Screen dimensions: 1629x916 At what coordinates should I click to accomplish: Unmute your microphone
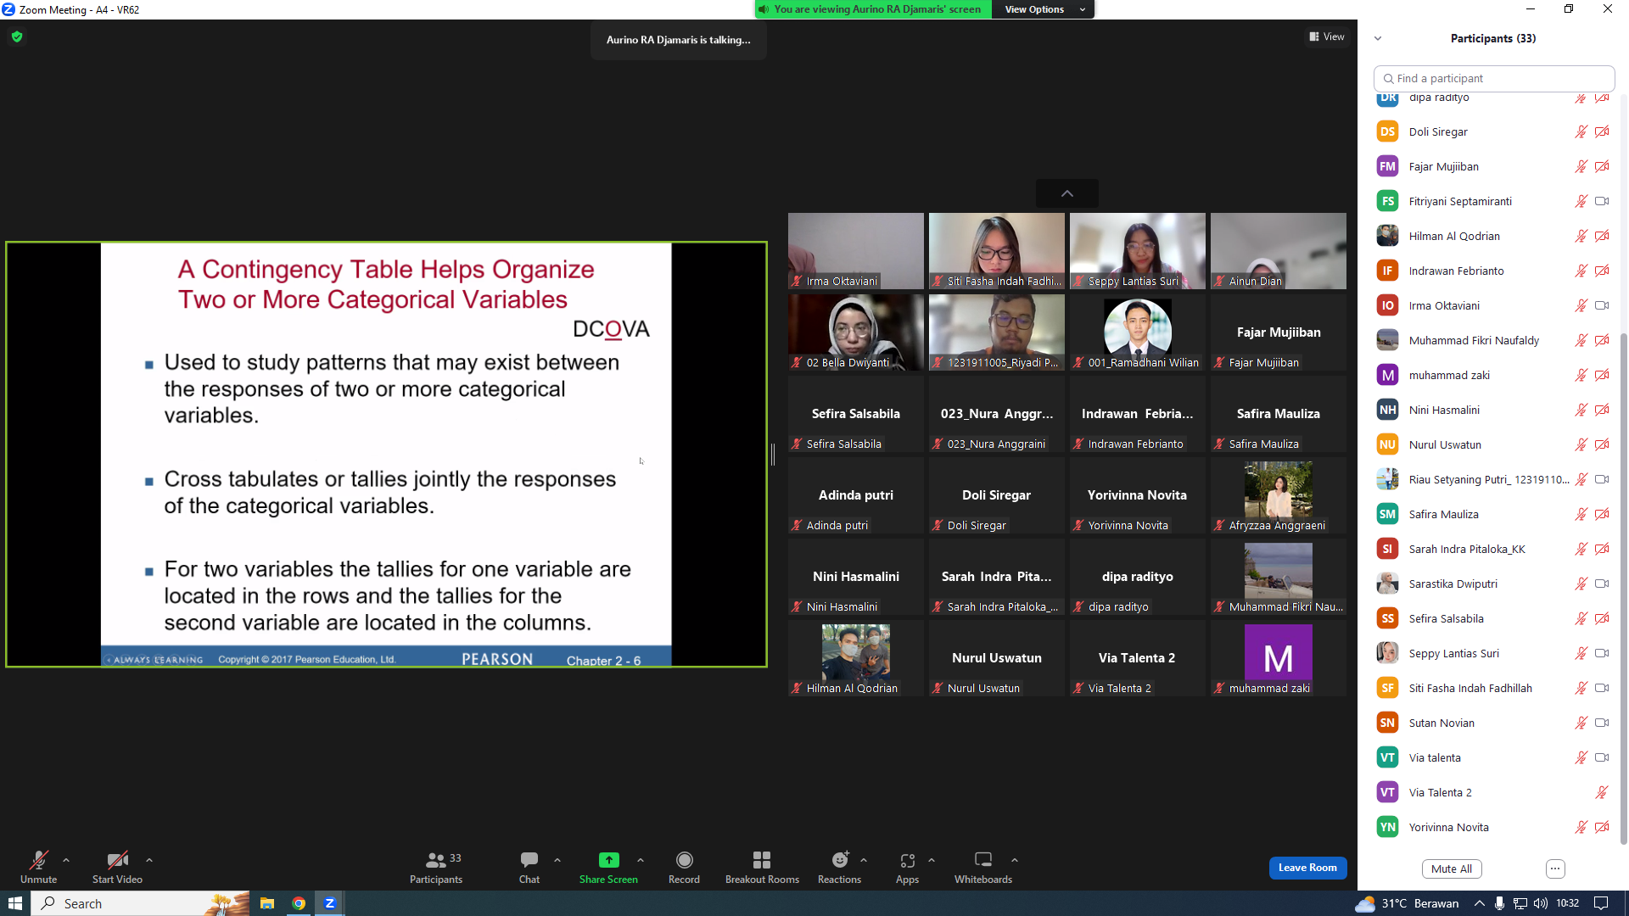(x=38, y=866)
